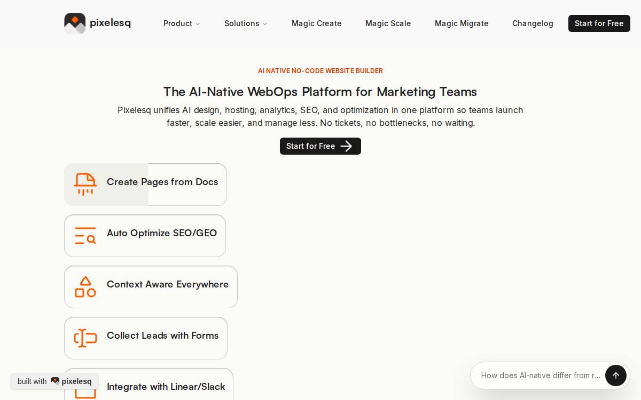641x400 pixels.
Task: Click the text-field icon for Collect Leads
Action: pyautogui.click(x=85, y=338)
